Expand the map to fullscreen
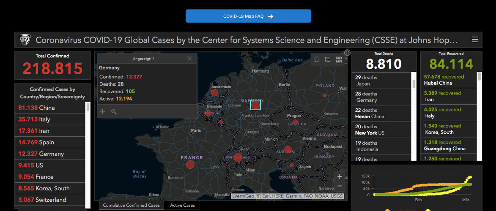The image size is (496, 211). 347,53
